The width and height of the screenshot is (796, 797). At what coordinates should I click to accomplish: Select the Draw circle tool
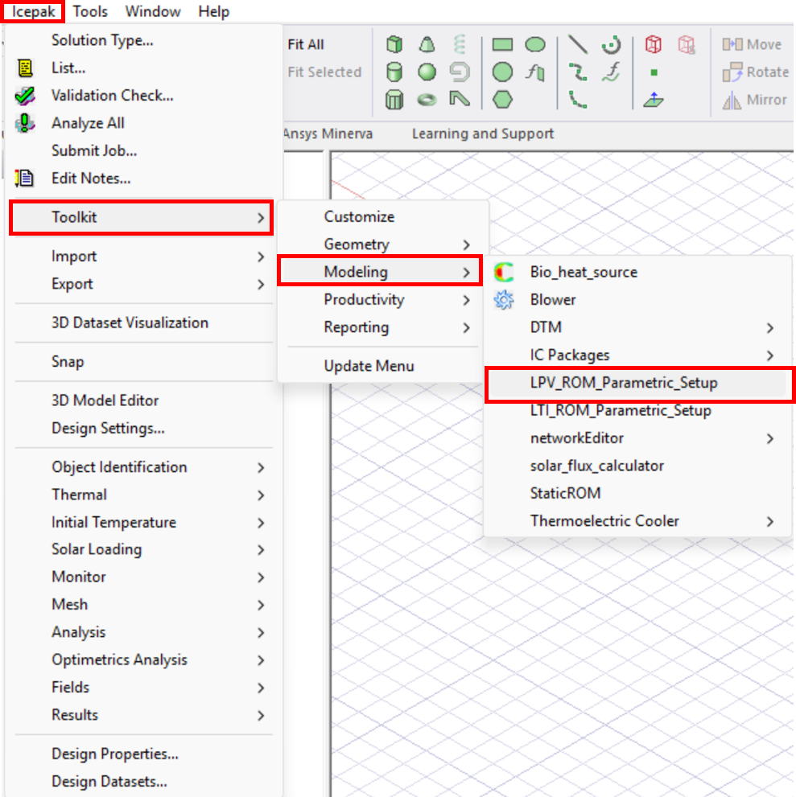(502, 72)
